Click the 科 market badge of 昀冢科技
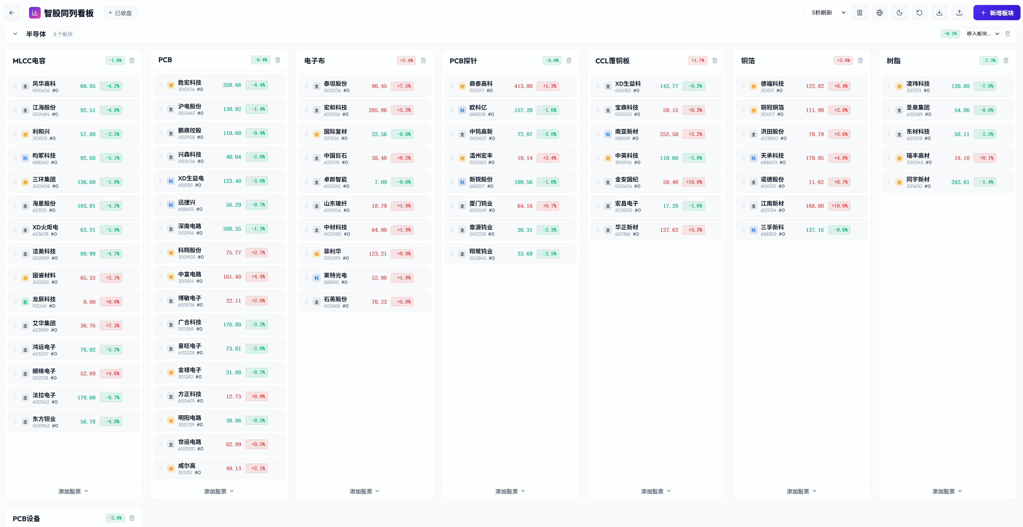 (x=25, y=158)
